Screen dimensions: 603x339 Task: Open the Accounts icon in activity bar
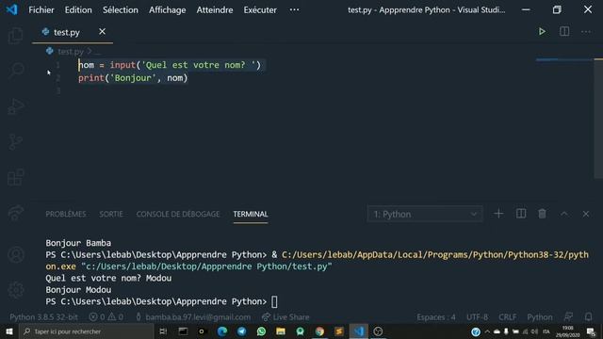pyautogui.click(x=16, y=255)
